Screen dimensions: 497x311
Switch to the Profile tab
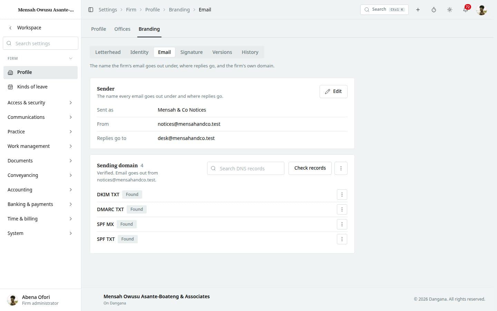pos(98,29)
